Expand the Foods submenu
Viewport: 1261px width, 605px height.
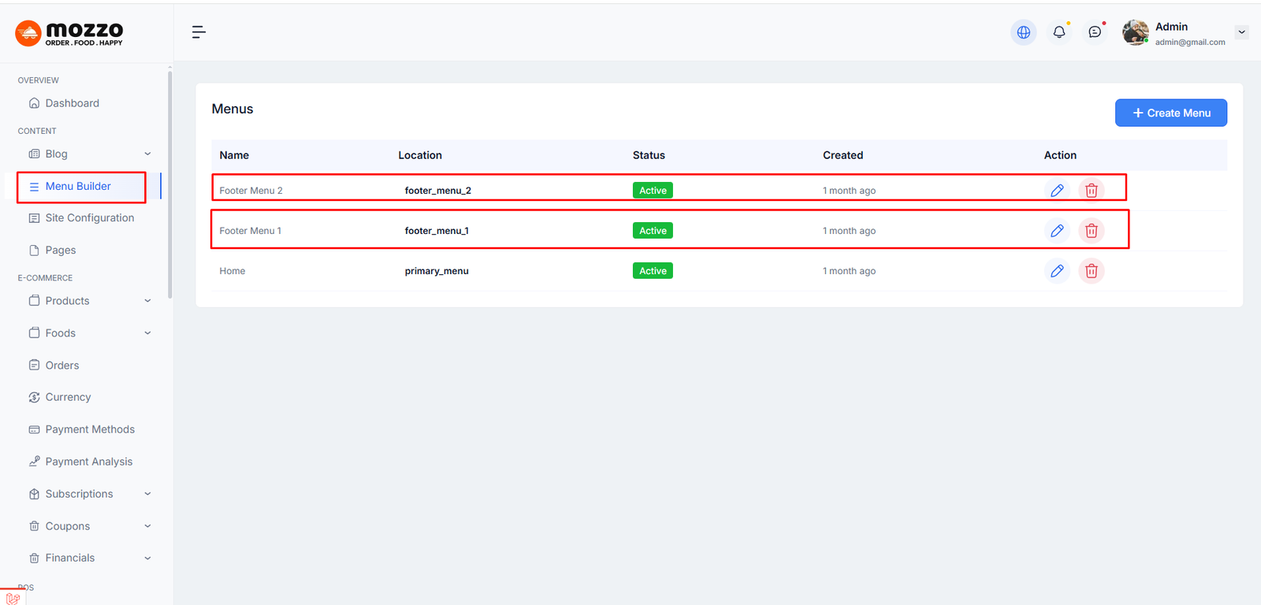pyautogui.click(x=147, y=333)
